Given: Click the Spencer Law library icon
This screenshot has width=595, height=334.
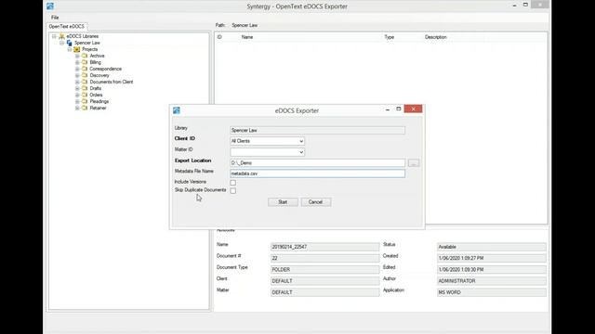Looking at the screenshot, I should click(x=69, y=43).
